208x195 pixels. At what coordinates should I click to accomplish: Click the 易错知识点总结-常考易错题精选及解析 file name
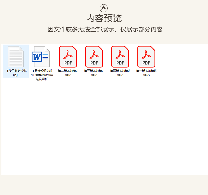pos(42,75)
